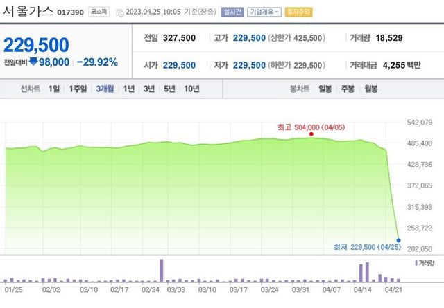444x308 pixels.
Task: Click the 투자주의 warning badge
Action: coord(300,12)
